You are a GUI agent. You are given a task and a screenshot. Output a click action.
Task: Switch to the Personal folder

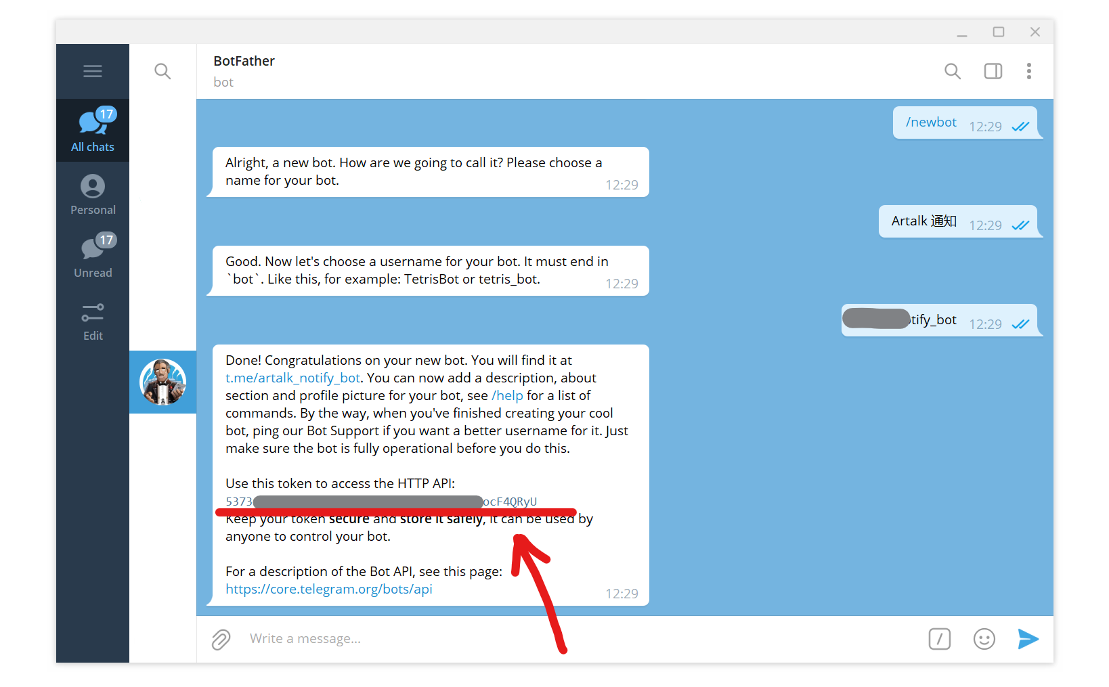point(93,194)
